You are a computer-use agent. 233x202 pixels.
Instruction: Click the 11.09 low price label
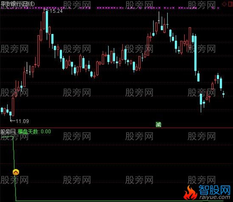[x=22, y=121]
